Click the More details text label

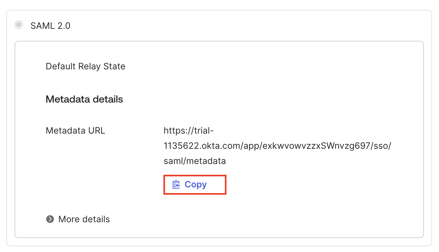[x=84, y=219]
